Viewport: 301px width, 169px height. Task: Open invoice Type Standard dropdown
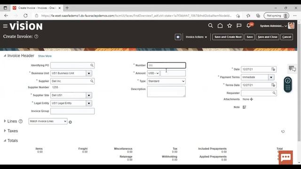click(x=166, y=81)
